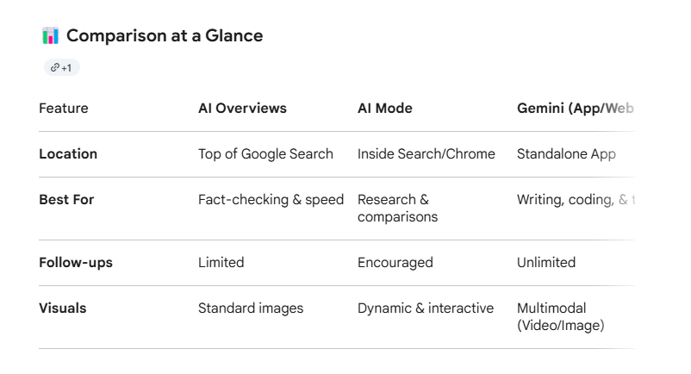Select the Feature column header
The width and height of the screenshot is (691, 374).
64,109
